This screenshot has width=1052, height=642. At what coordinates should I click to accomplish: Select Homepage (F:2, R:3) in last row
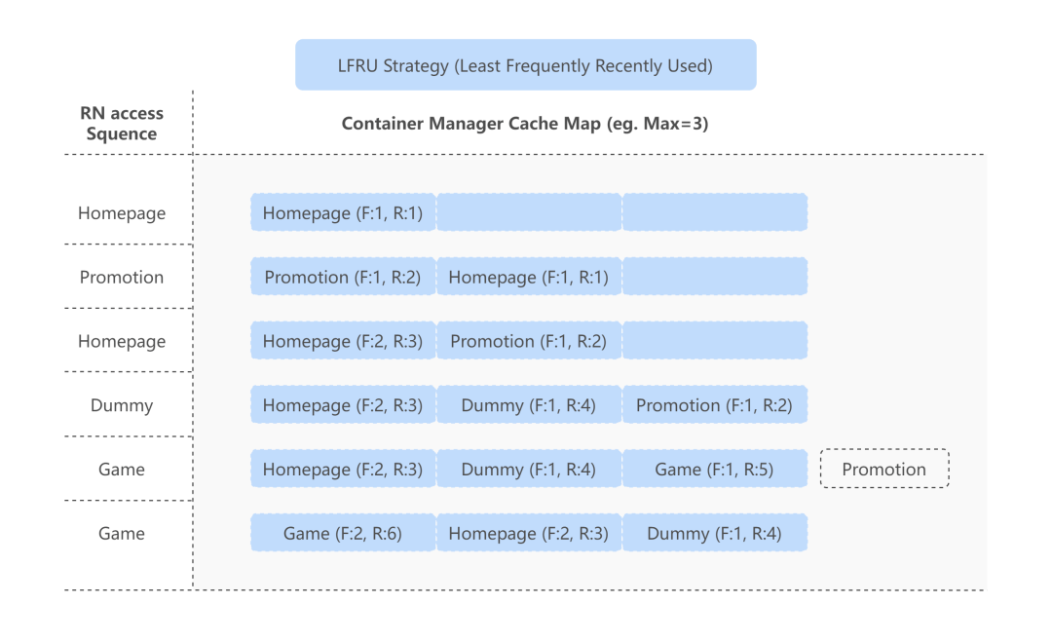(x=529, y=533)
